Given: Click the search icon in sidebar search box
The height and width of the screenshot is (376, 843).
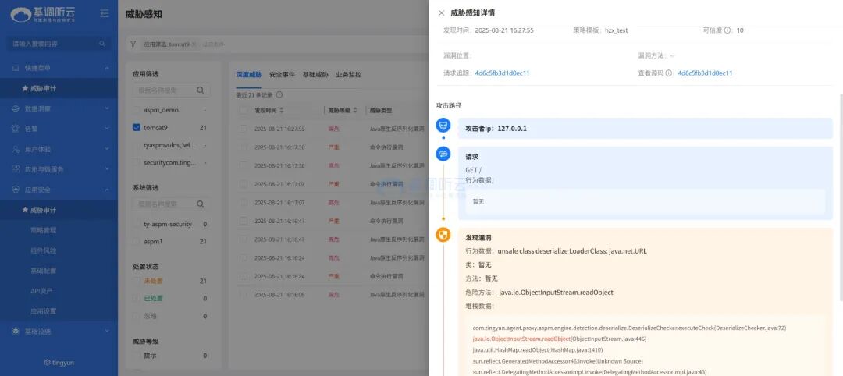Looking at the screenshot, I should tap(101, 44).
